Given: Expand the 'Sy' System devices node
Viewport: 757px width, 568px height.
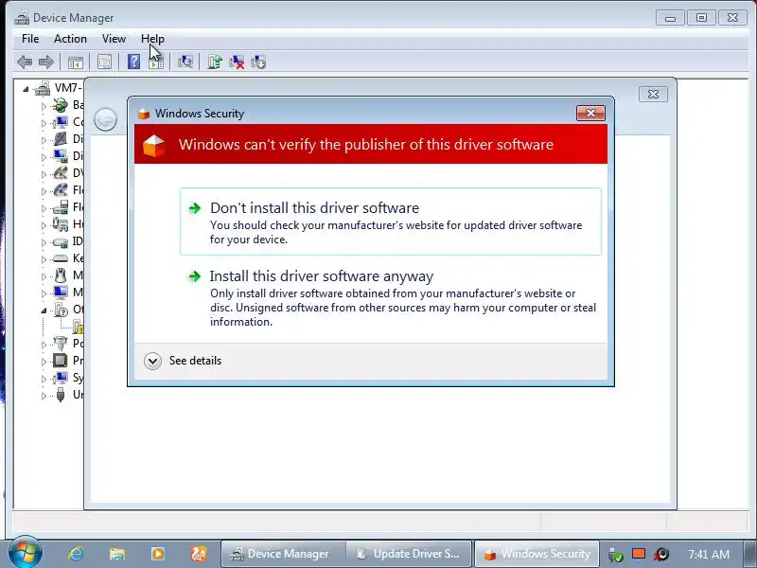Looking at the screenshot, I should [x=44, y=379].
